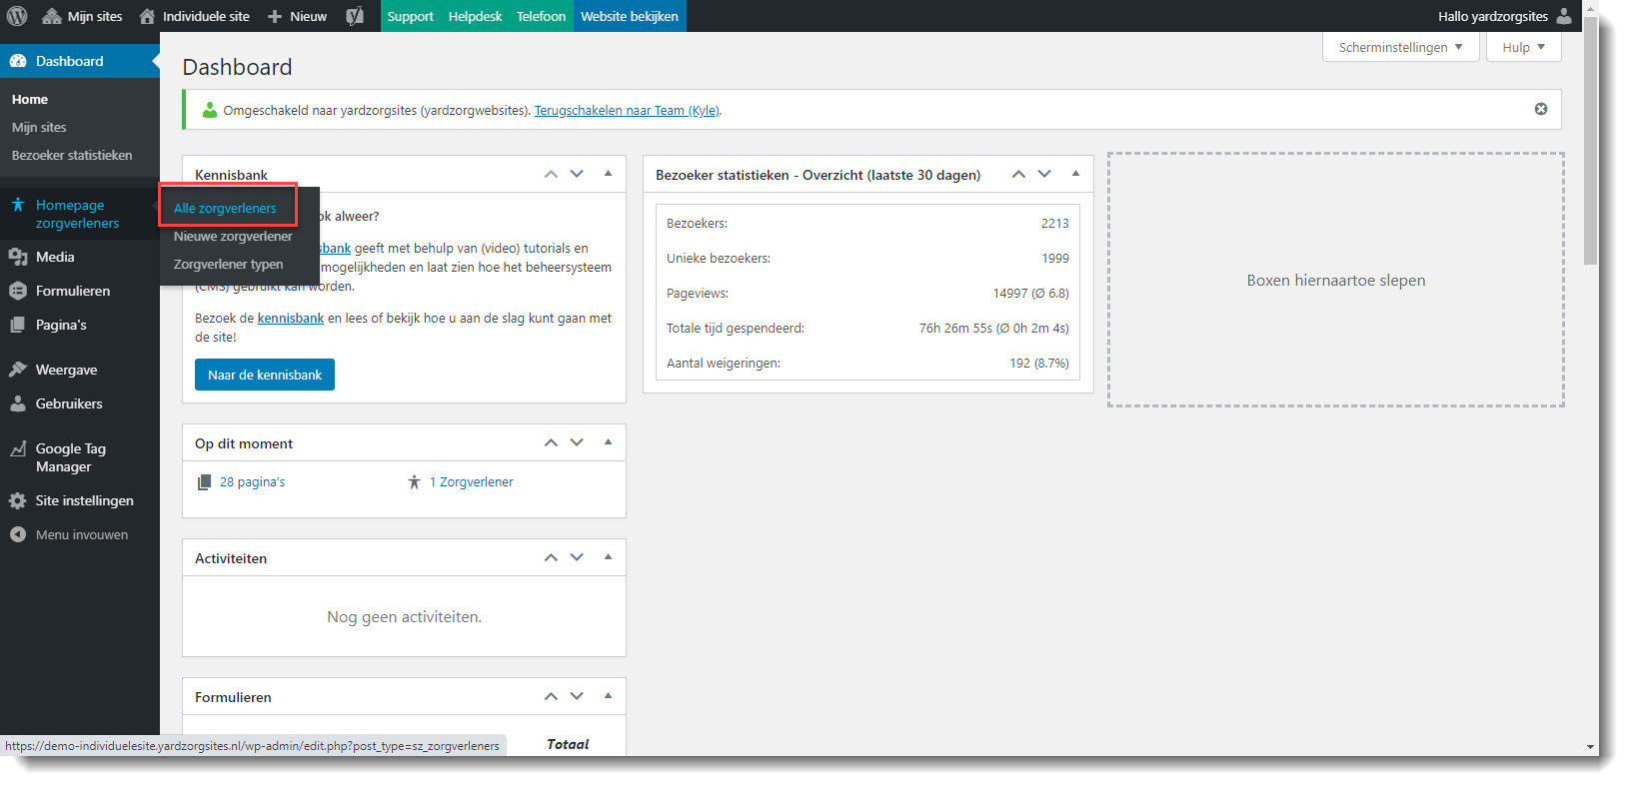Open the Yoast SEO icon in admin bar
Image resolution: width=1629 pixels, height=786 pixels.
pyautogui.click(x=355, y=16)
